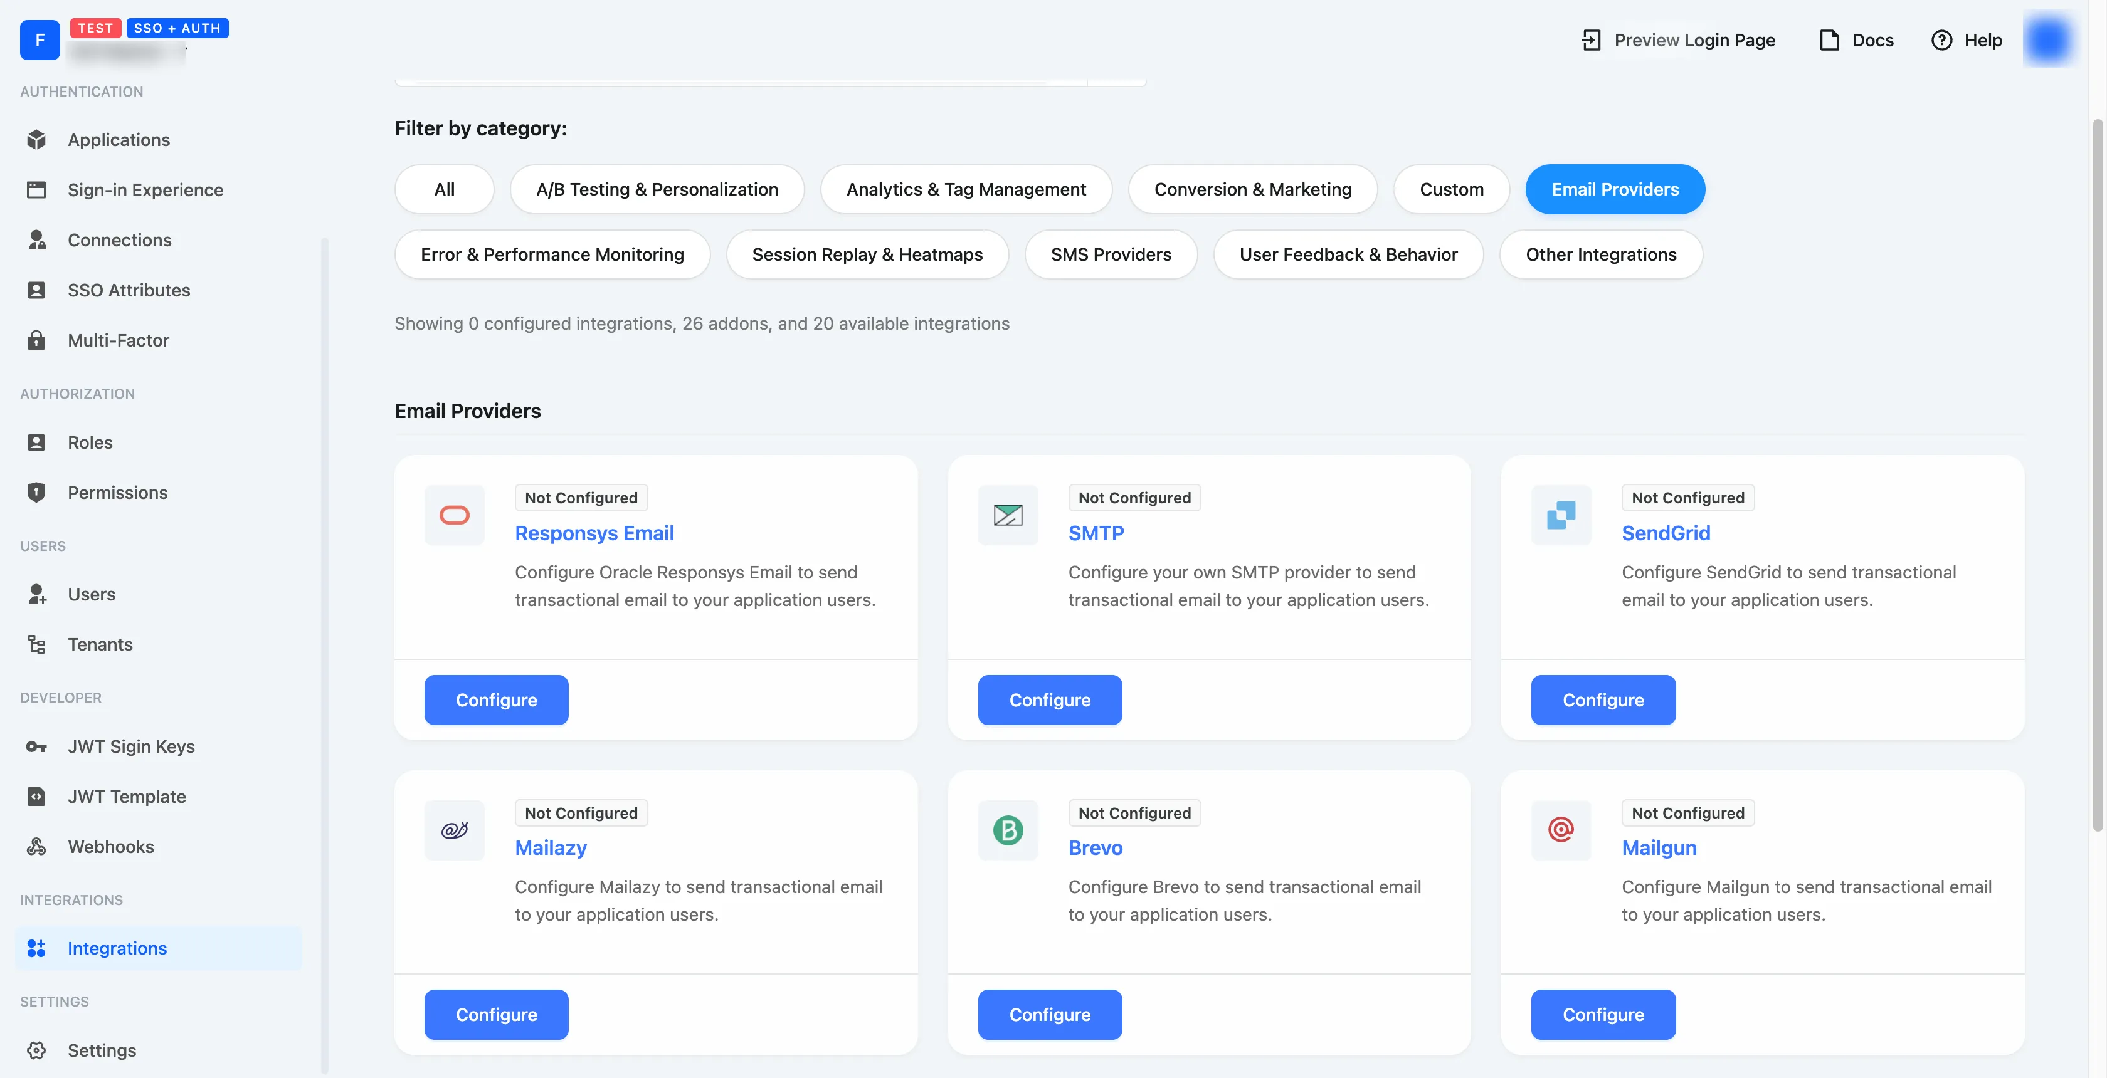Open Help using the question mark icon
This screenshot has width=2107, height=1078.
1942,39
